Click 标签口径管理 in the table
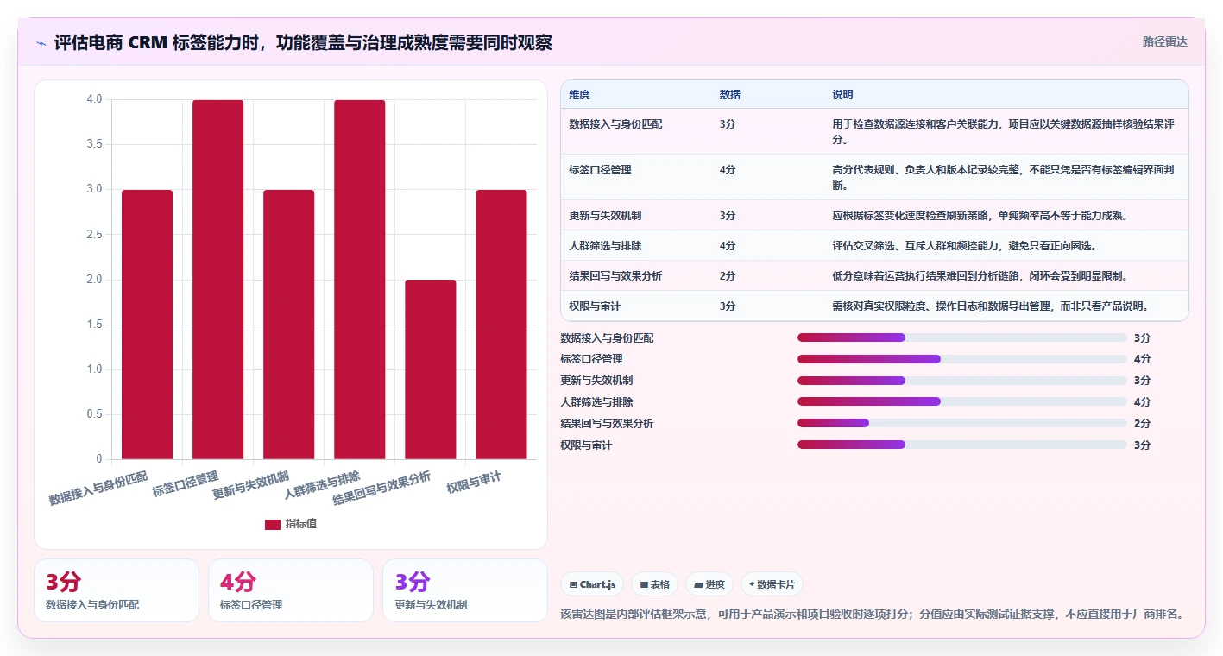The width and height of the screenshot is (1223, 656). click(x=600, y=170)
